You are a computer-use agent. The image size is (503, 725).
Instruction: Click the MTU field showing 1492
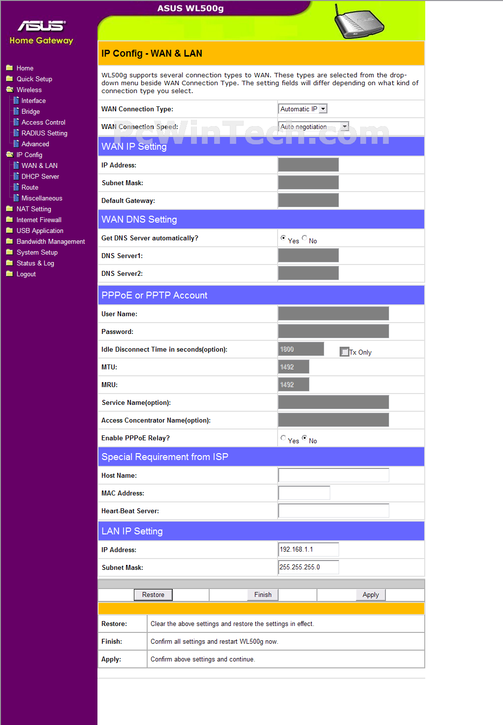294,366
